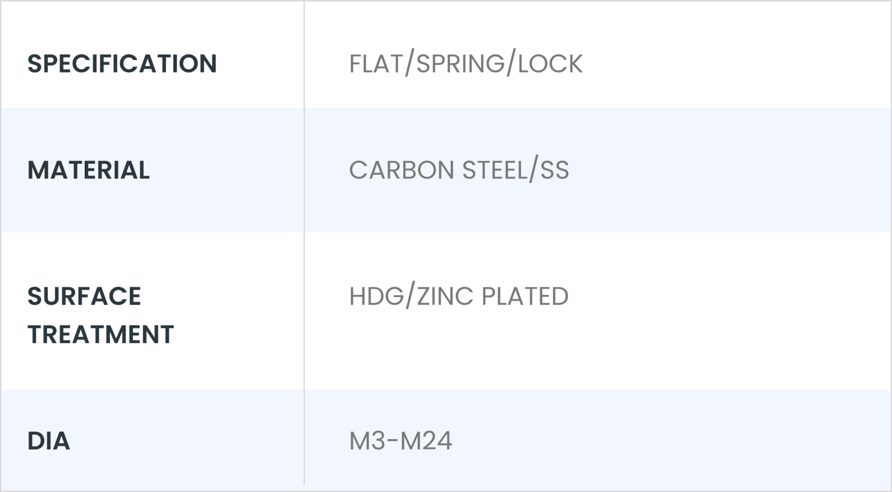Click the vertical divider between table columns
892x492 pixels.
[304, 243]
